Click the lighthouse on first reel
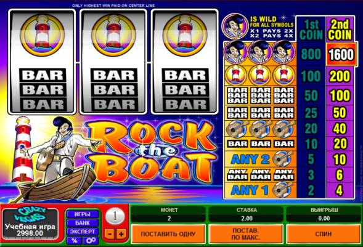Image resolution: width=363 pixels, height=247 pixels. pyautogui.click(x=42, y=35)
